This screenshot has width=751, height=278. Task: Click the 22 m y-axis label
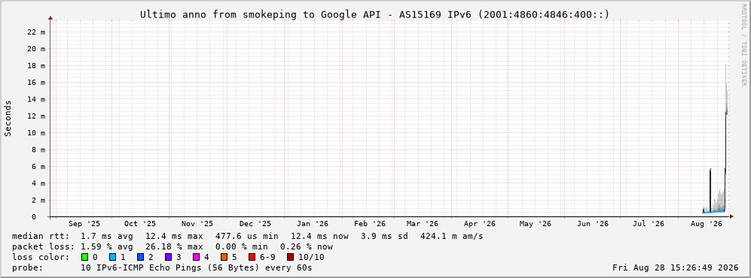point(36,32)
